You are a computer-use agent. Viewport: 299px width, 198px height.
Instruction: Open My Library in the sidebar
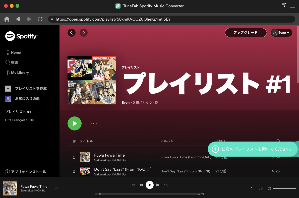(x=17, y=73)
